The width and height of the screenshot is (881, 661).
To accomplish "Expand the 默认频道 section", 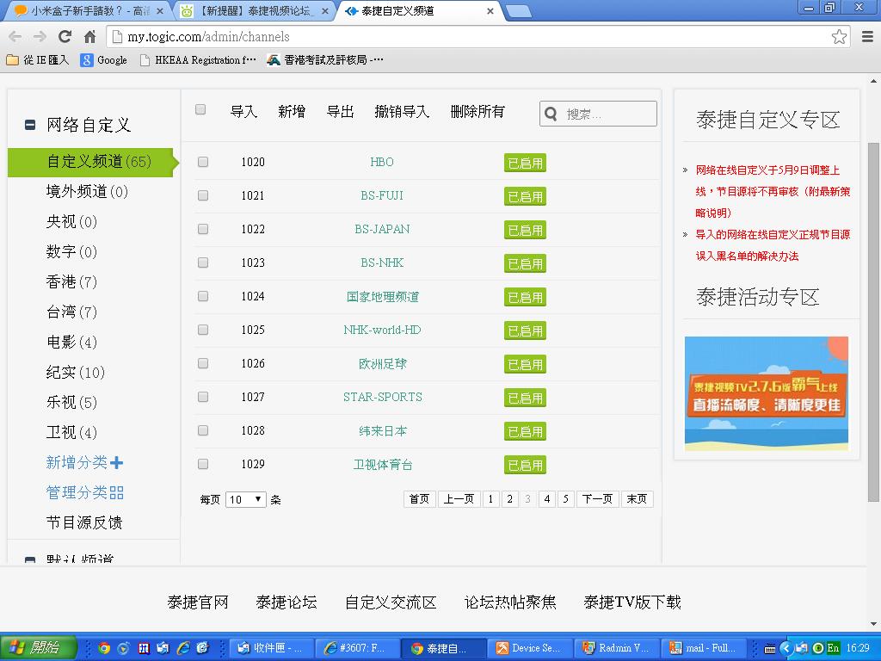I will pyautogui.click(x=30, y=560).
